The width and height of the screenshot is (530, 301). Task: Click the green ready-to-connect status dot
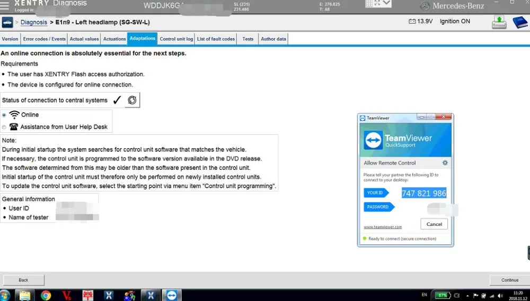[x=365, y=239]
